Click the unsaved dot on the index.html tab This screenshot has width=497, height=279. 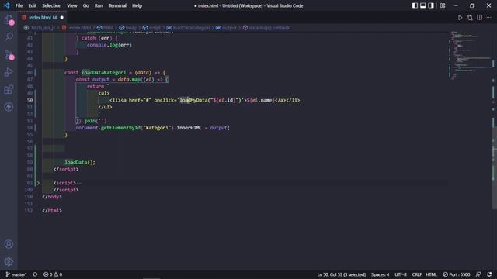[x=62, y=18]
